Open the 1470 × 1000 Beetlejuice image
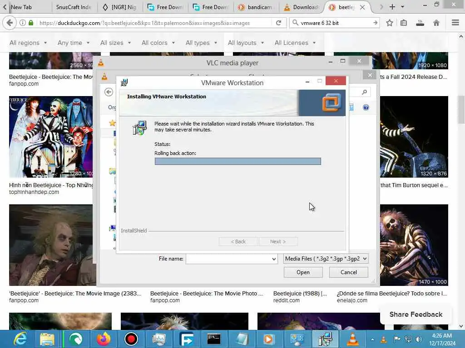This screenshot has width=465, height=348. pyautogui.click(x=414, y=245)
